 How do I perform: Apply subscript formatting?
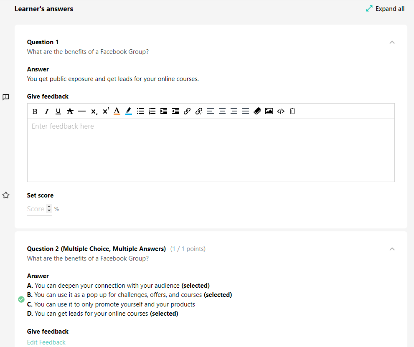94,111
